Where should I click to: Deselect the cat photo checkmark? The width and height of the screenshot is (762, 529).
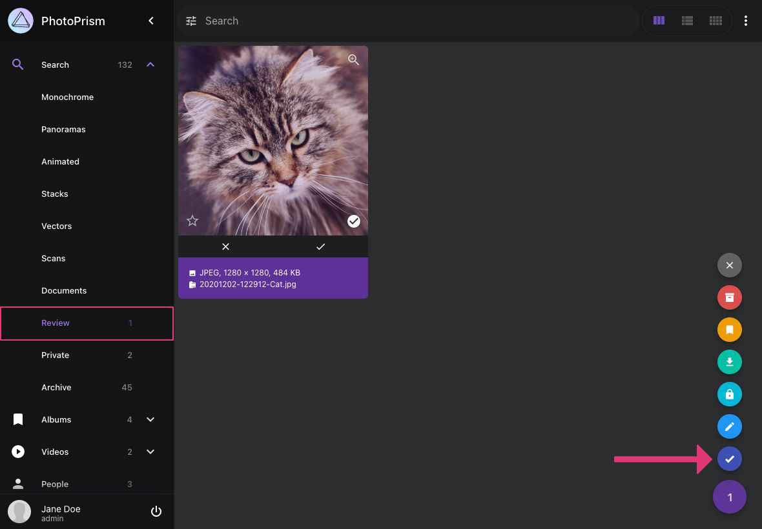[x=353, y=221]
